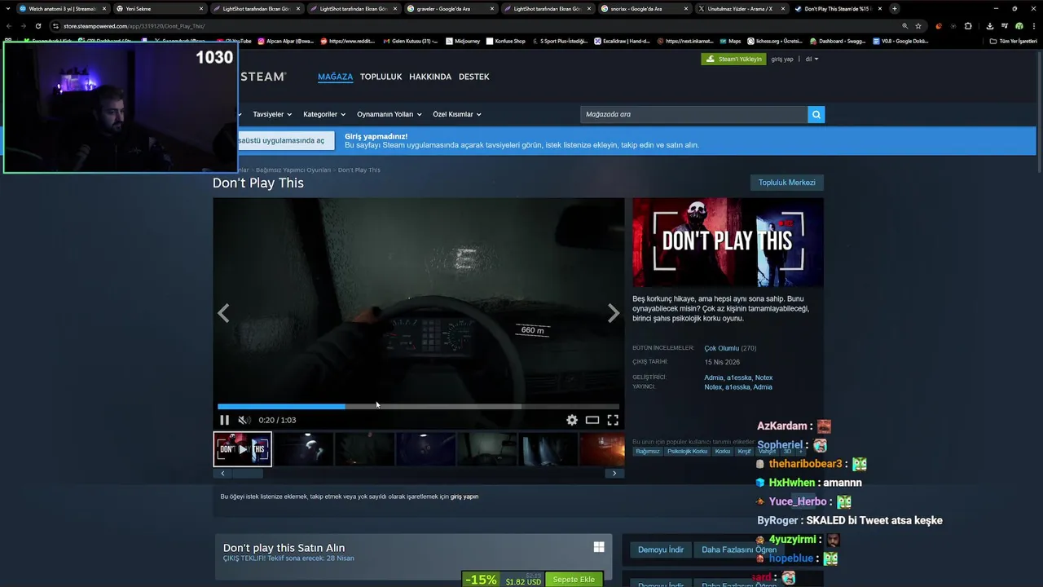The height and width of the screenshot is (587, 1043).
Task: Expand the Oynamanın Yolları dropdown
Action: click(389, 114)
